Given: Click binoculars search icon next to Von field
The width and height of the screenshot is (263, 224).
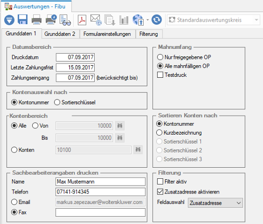Looking at the screenshot, I should (120, 126).
